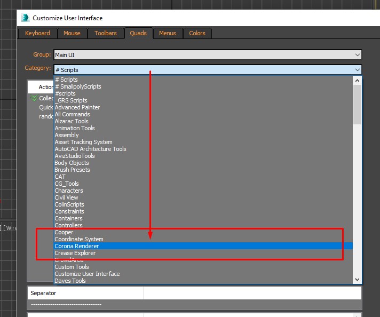Click scroll-up arrow of category list
Image resolution: width=380 pixels, height=317 pixels.
(357, 80)
